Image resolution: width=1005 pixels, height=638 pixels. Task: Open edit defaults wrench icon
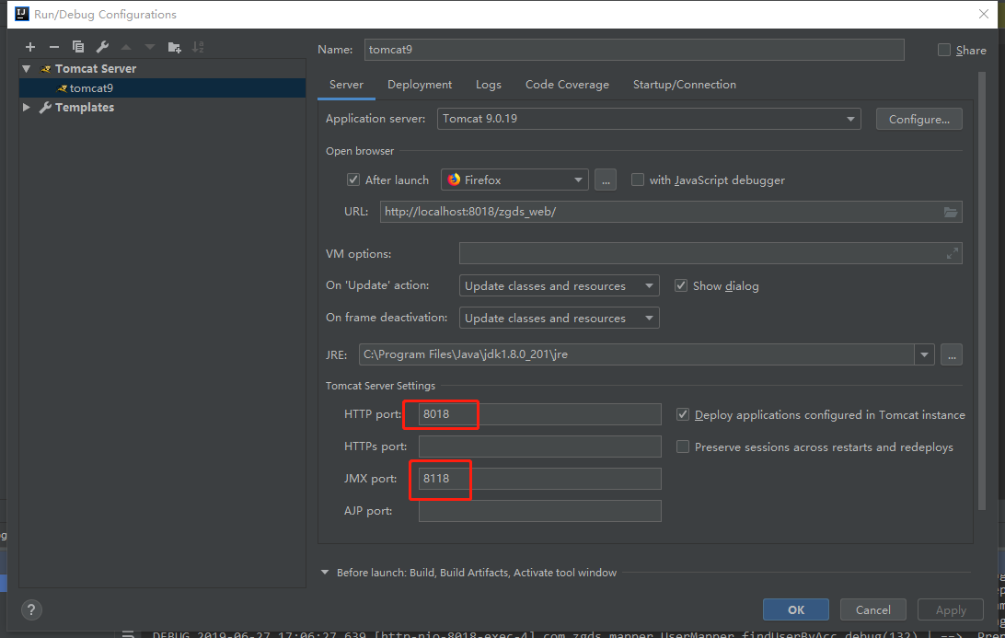point(102,47)
